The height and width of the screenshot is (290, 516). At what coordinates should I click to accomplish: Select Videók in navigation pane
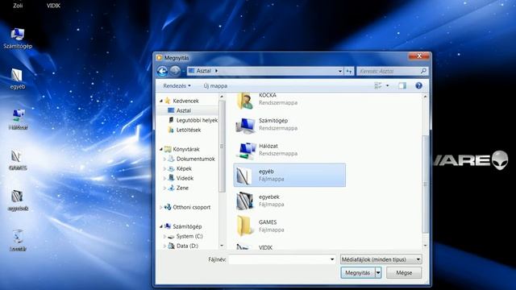pyautogui.click(x=181, y=178)
